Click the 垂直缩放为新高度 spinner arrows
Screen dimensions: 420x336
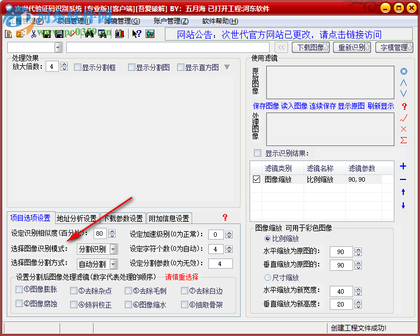pos(358,304)
